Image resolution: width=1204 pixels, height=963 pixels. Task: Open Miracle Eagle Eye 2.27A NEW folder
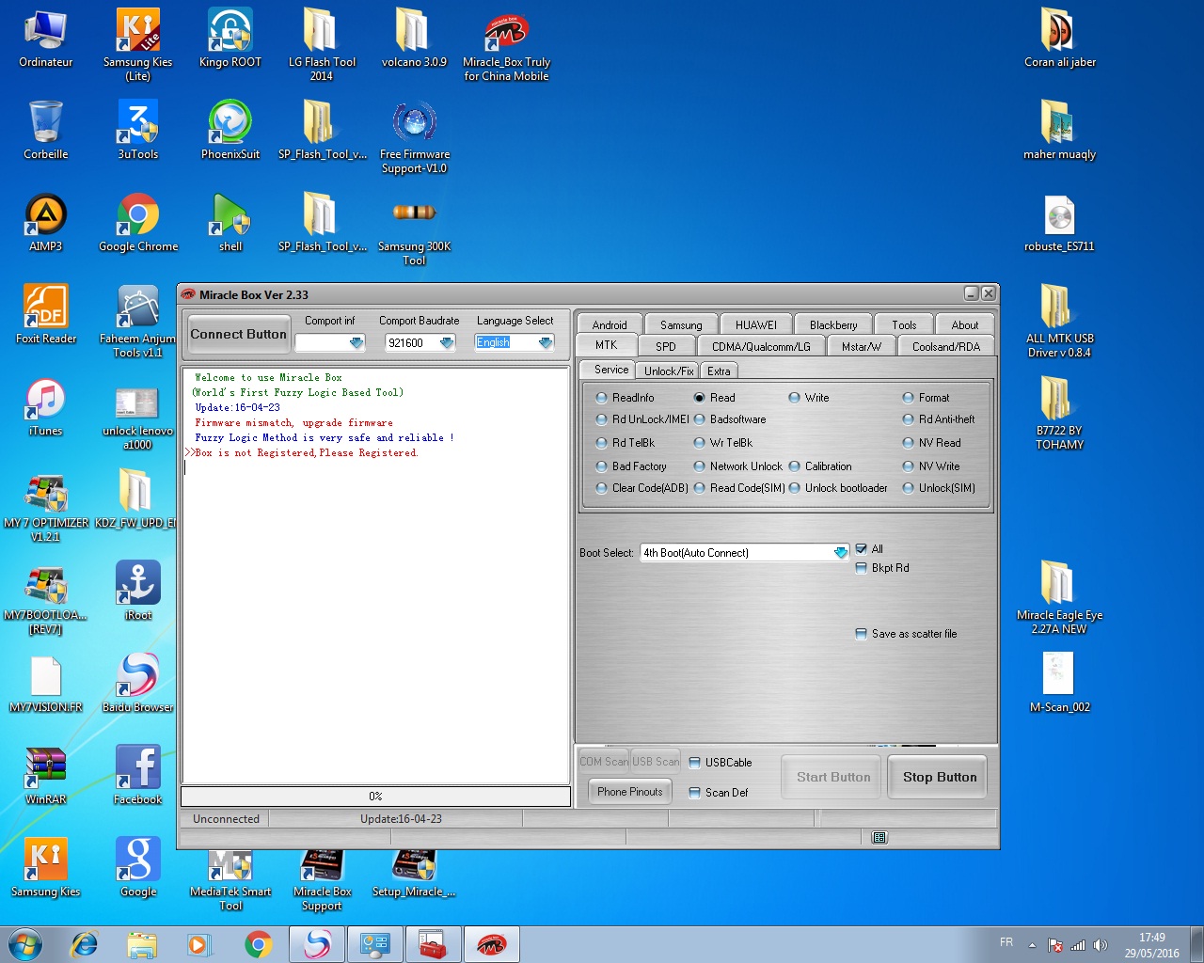(x=1060, y=597)
